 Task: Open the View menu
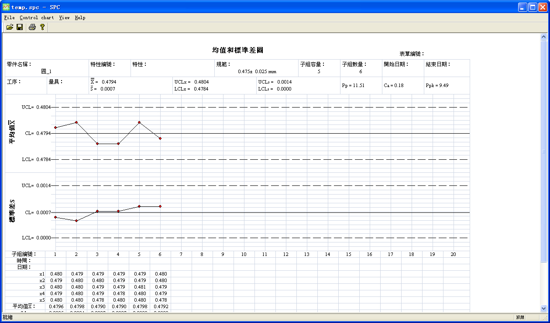tap(64, 18)
